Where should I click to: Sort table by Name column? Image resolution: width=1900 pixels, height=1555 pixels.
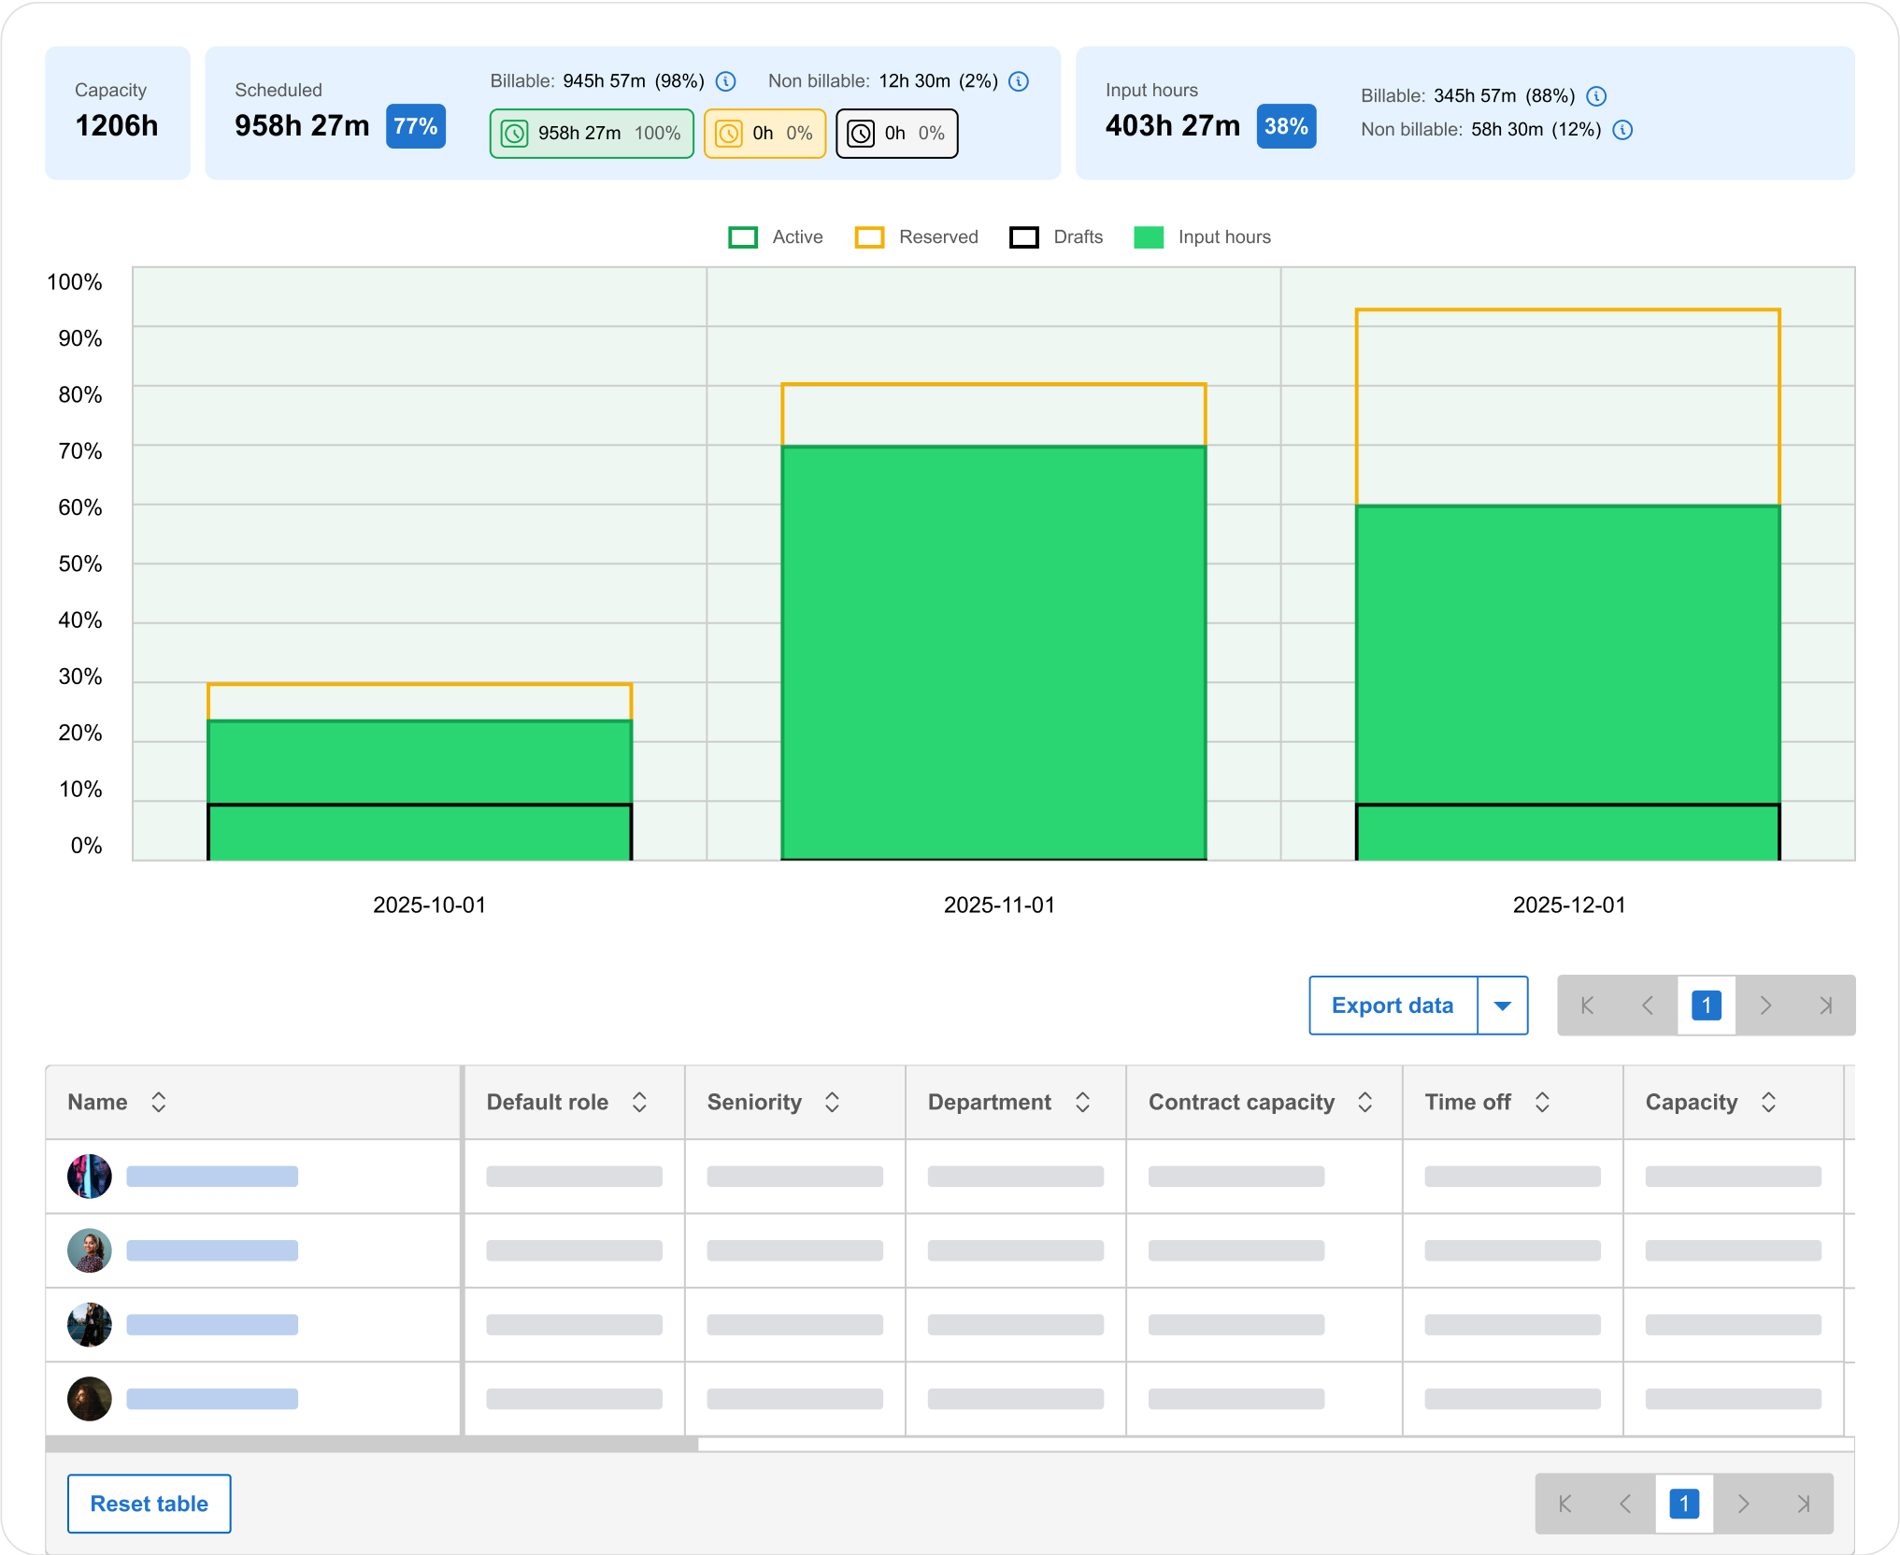pos(159,1102)
